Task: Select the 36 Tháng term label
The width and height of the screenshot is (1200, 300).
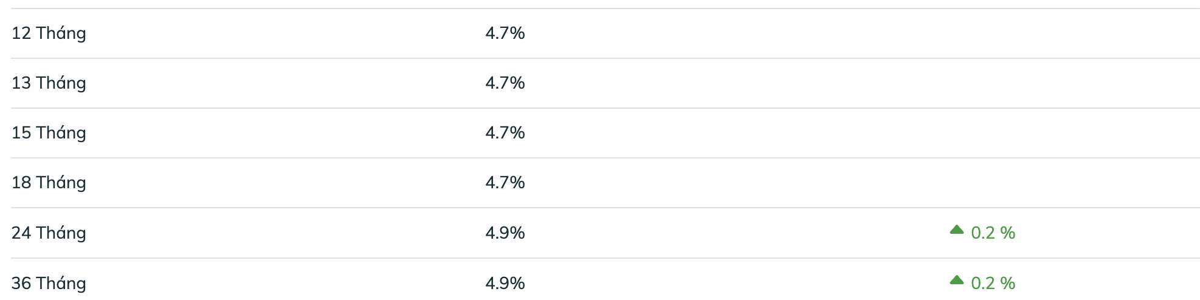Action: pos(49,283)
